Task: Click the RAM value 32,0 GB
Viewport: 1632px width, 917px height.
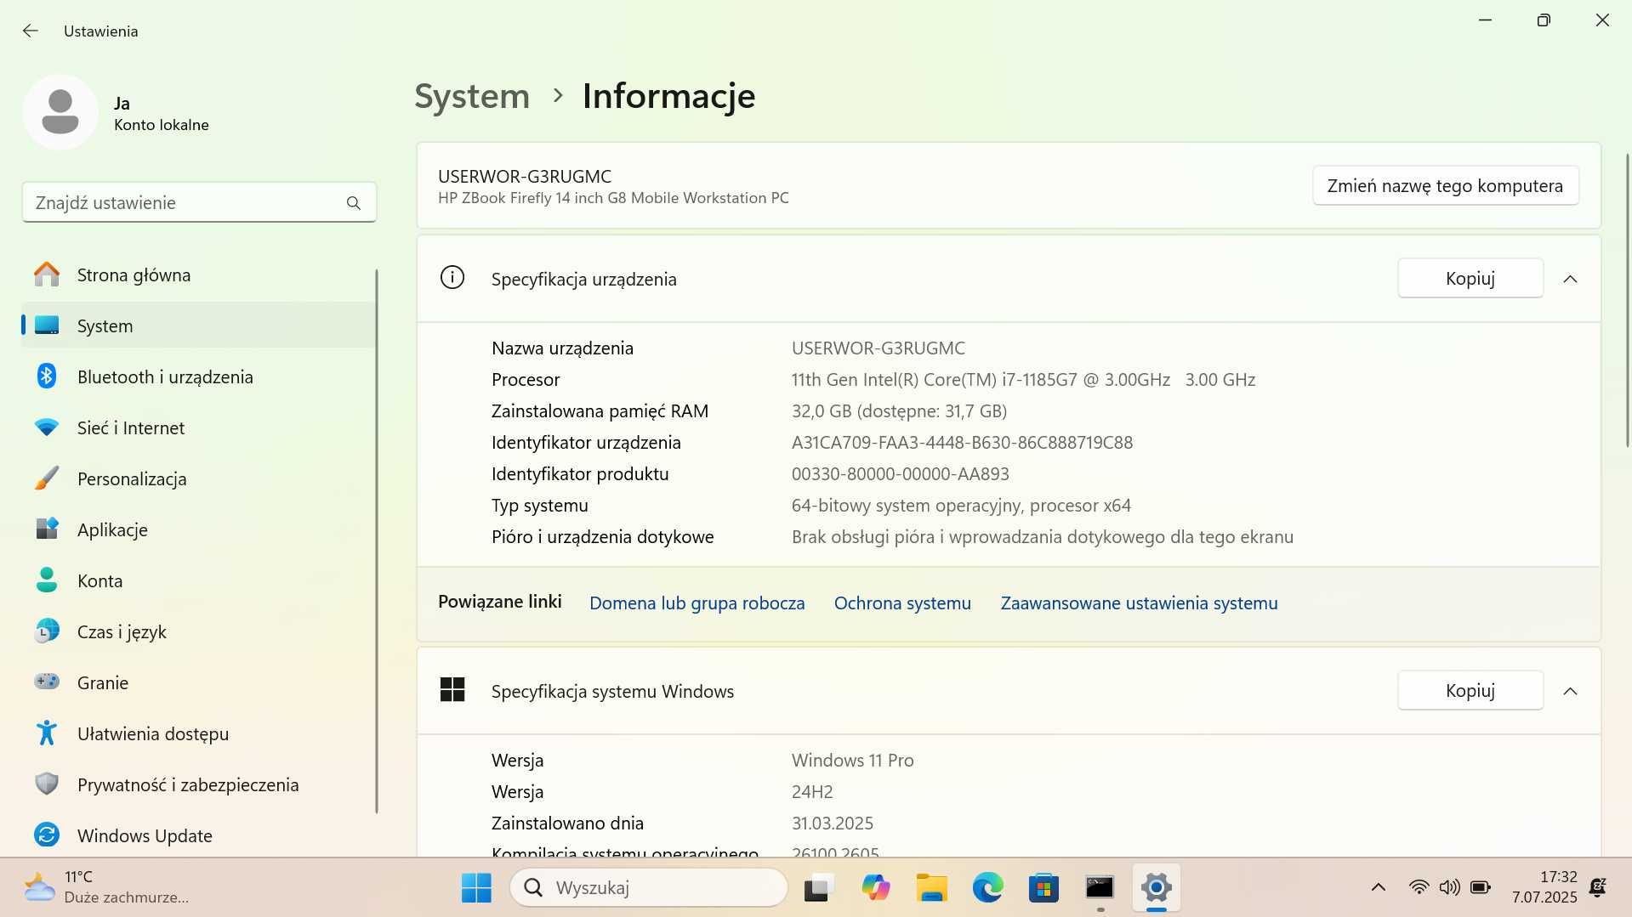Action: [899, 410]
